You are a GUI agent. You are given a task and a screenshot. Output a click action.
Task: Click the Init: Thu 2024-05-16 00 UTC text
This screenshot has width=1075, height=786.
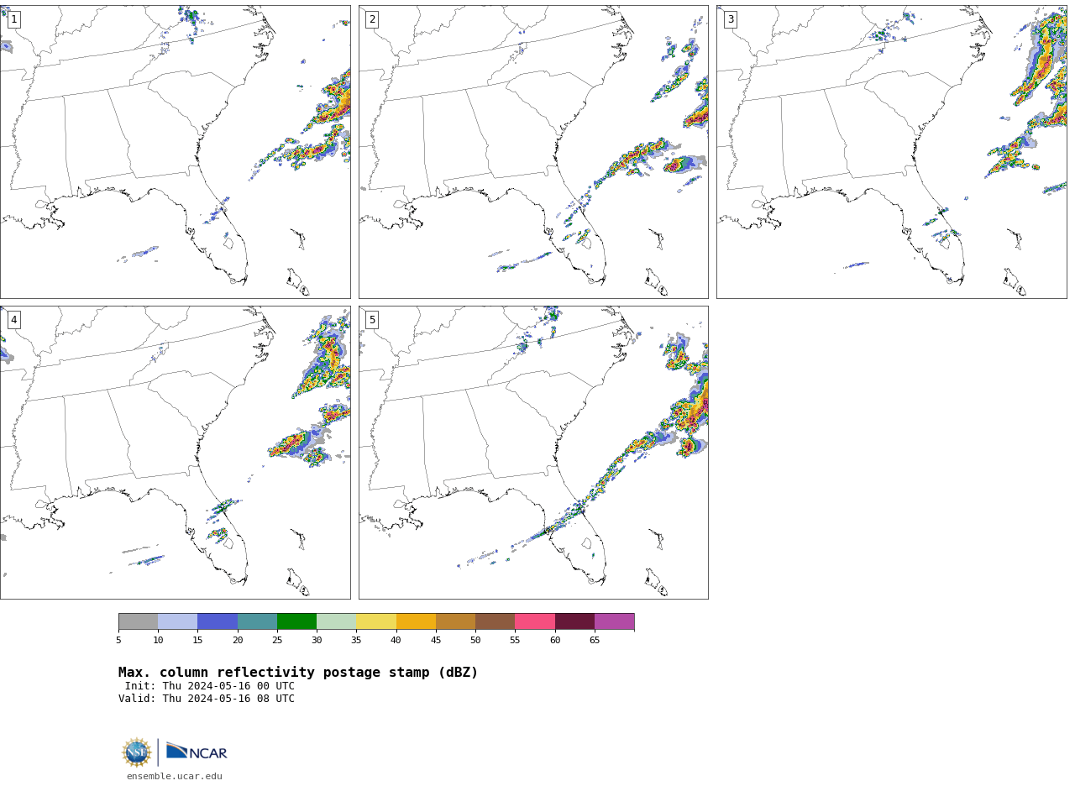click(x=210, y=686)
